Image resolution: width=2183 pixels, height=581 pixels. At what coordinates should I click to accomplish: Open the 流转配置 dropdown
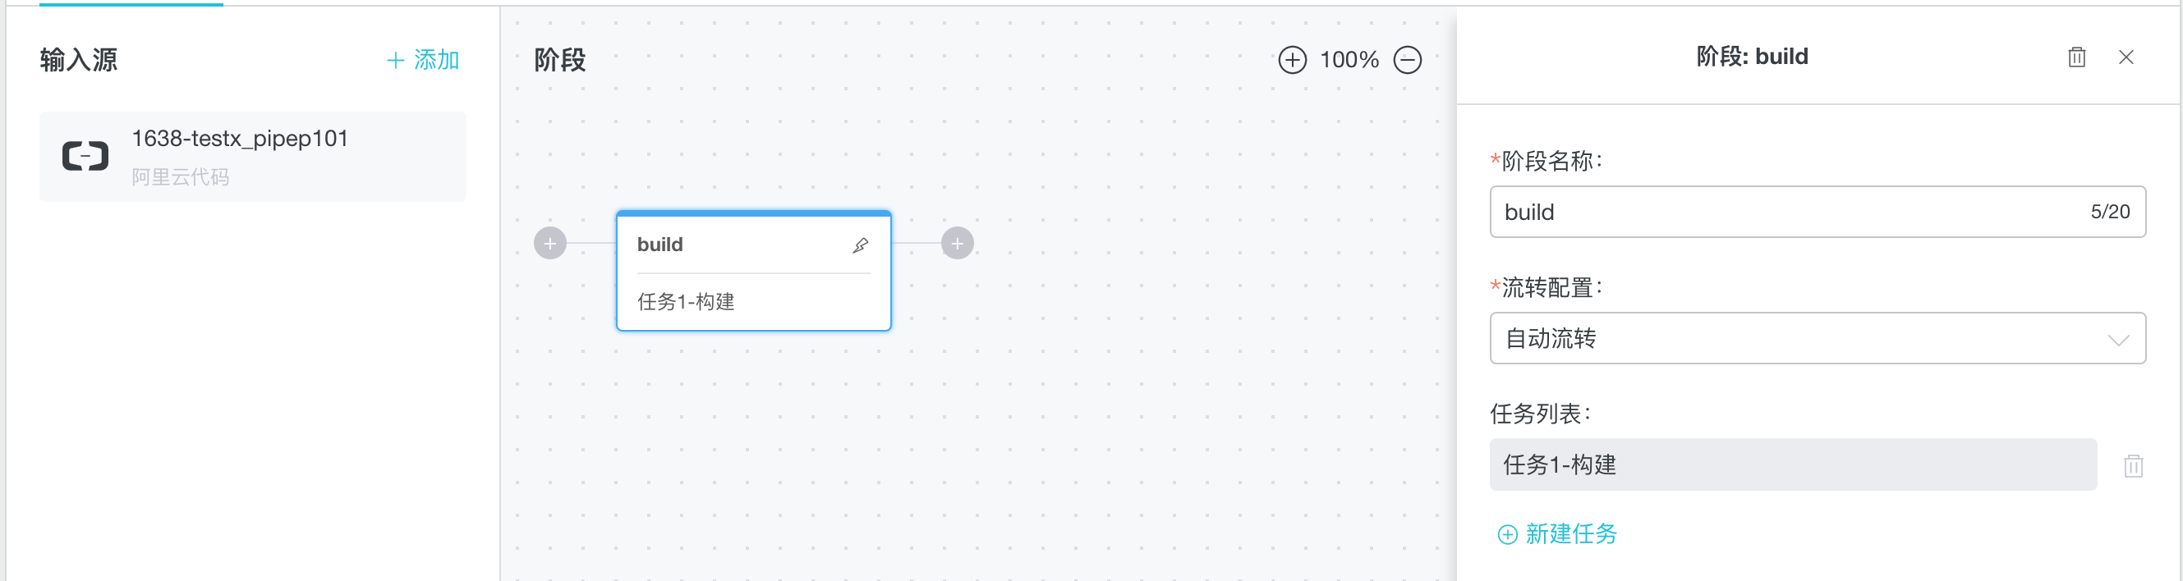point(1817,339)
